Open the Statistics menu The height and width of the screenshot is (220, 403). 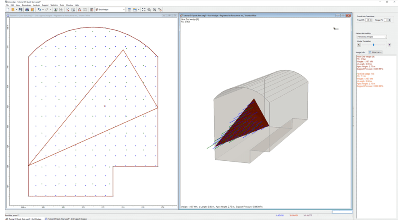pyautogui.click(x=54, y=5)
